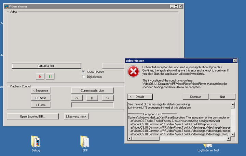Image resolution: width=246 pixels, height=156 pixels.
Task: Go to previous Sequence
Action: point(41,90)
